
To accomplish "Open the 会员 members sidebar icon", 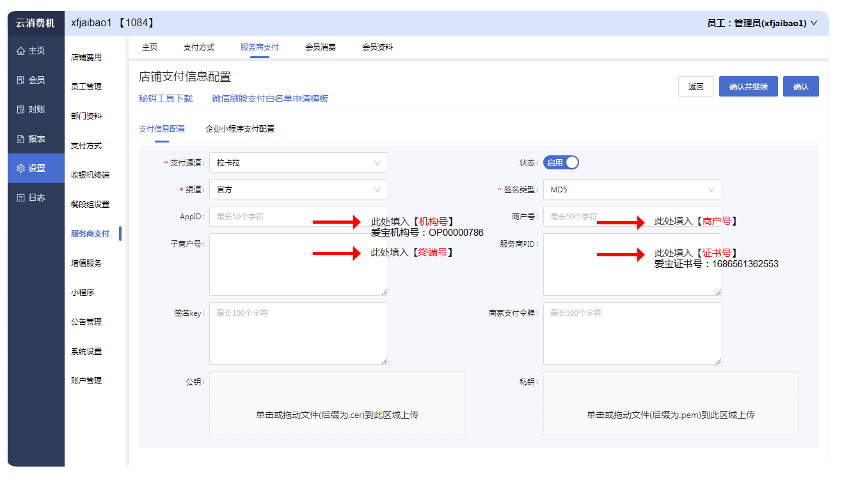I will point(21,81).
